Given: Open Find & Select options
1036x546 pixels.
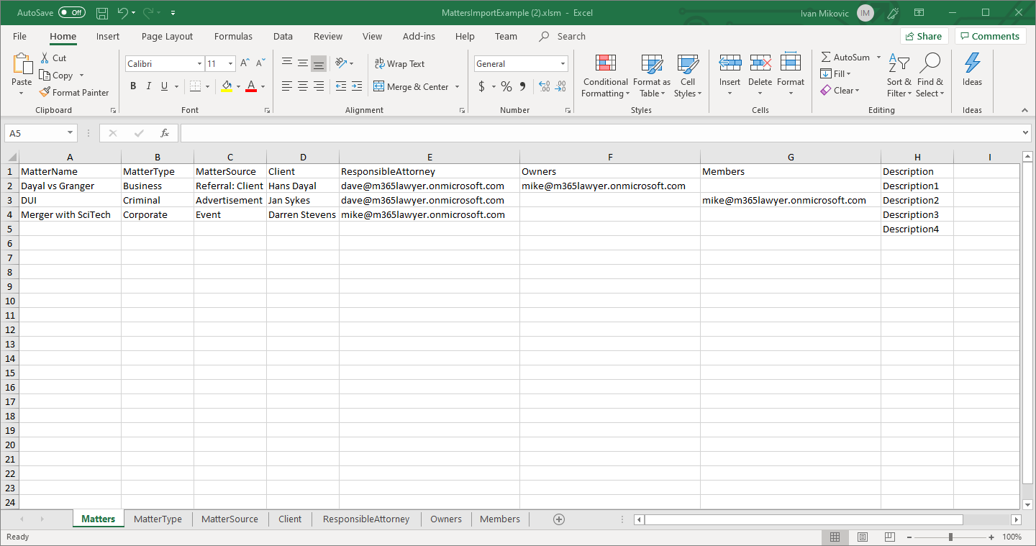Looking at the screenshot, I should [x=930, y=76].
